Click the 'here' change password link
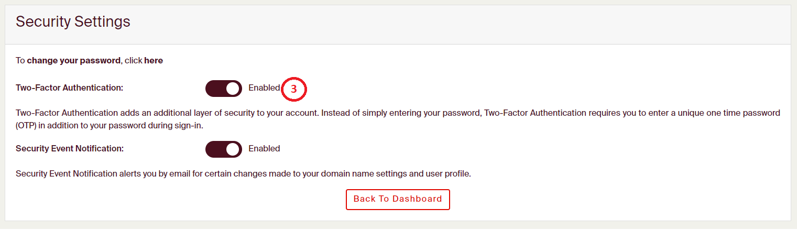This screenshot has height=241, width=797. [154, 61]
